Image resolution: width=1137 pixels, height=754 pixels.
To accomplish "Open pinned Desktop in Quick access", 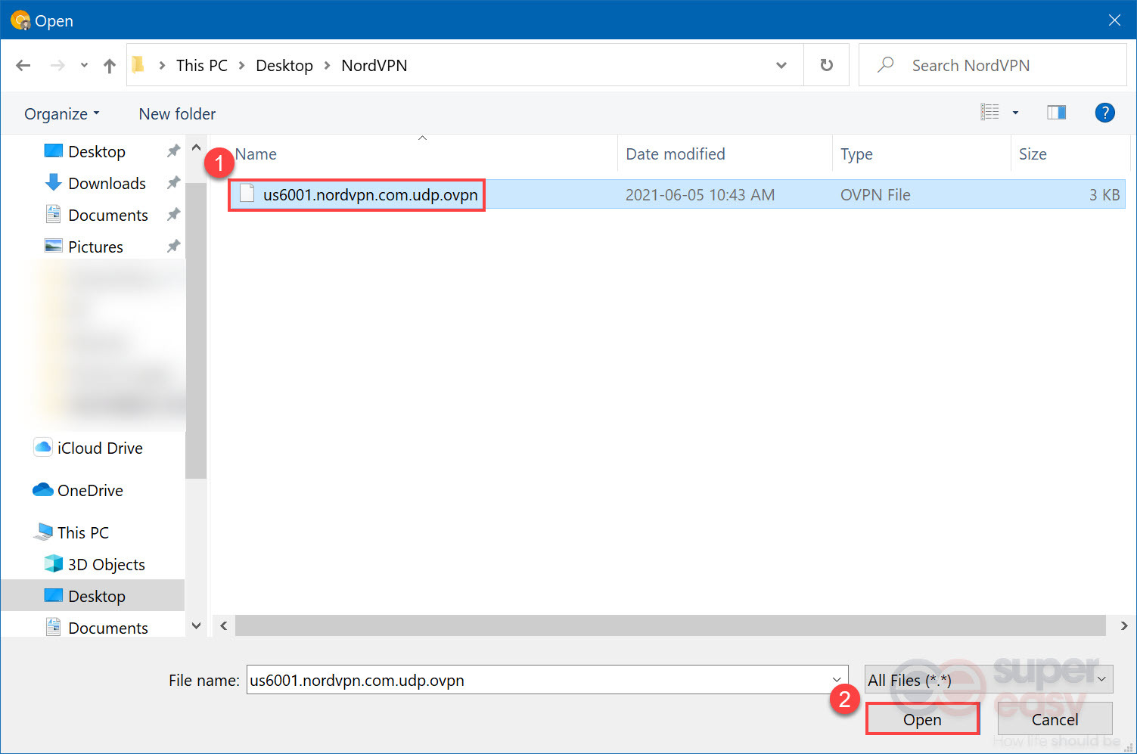I will coord(97,151).
